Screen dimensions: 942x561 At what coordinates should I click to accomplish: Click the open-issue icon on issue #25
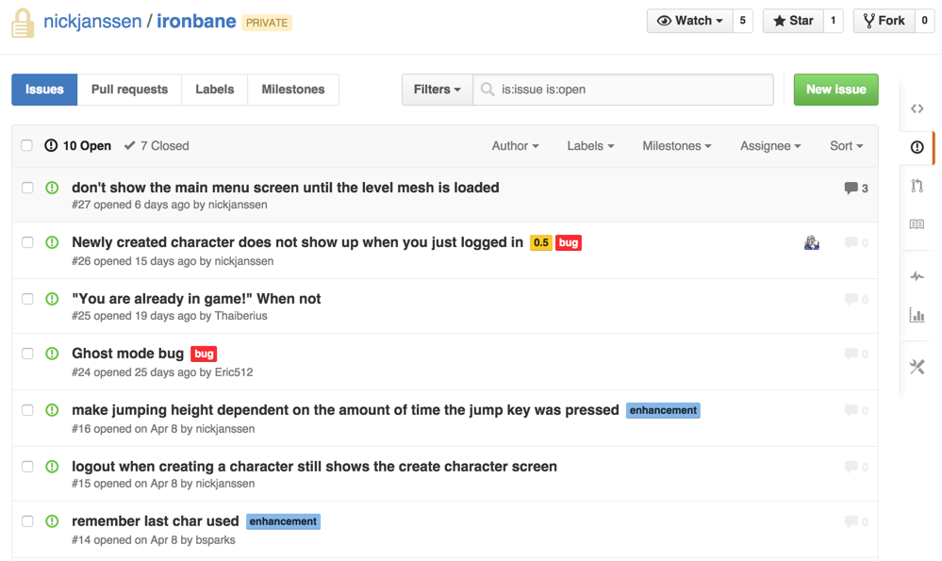click(x=52, y=299)
